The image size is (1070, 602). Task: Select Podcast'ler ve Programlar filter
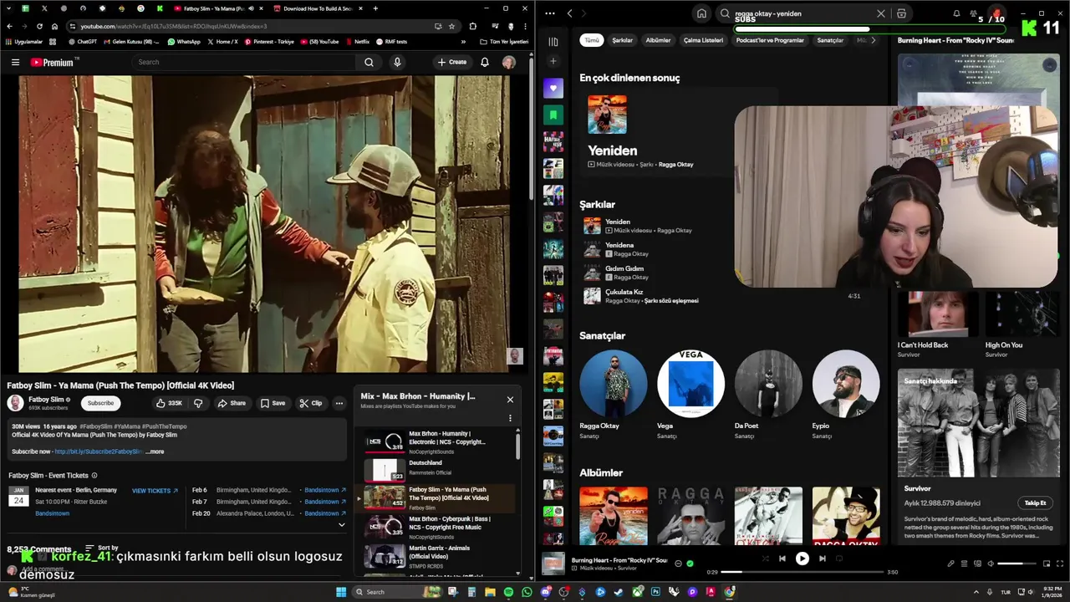[770, 40]
